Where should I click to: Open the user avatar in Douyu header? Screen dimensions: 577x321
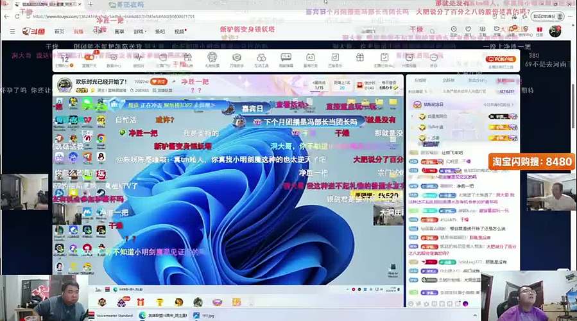click(x=555, y=31)
